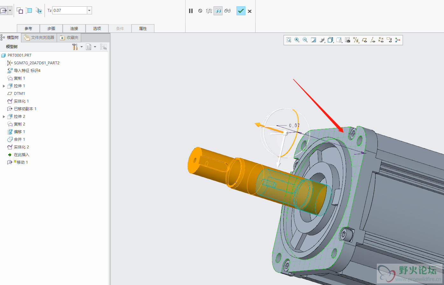Open dropdown arrow beside hammer settings icon

pyautogui.click(x=81, y=47)
